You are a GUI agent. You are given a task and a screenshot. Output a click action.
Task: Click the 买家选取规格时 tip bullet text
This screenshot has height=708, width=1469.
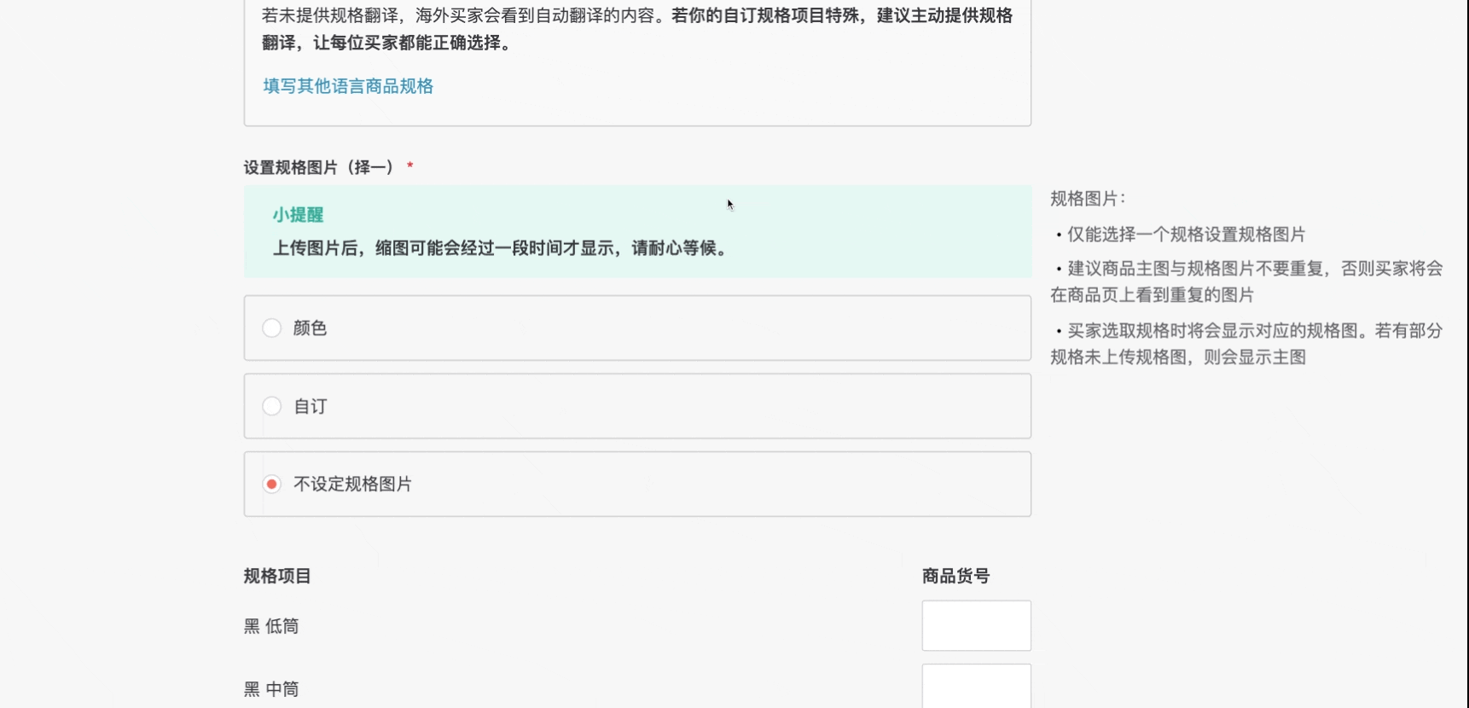click(1246, 344)
